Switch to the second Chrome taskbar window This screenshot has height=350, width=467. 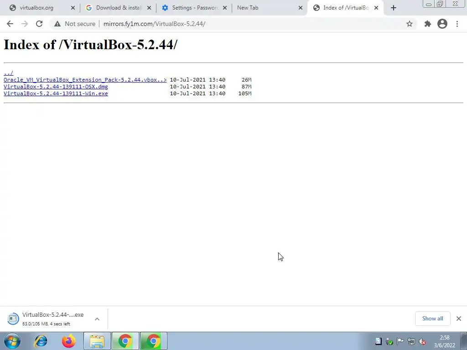coord(153,341)
